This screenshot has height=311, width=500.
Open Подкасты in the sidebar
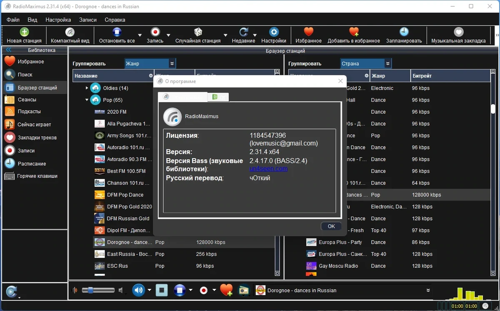point(35,111)
